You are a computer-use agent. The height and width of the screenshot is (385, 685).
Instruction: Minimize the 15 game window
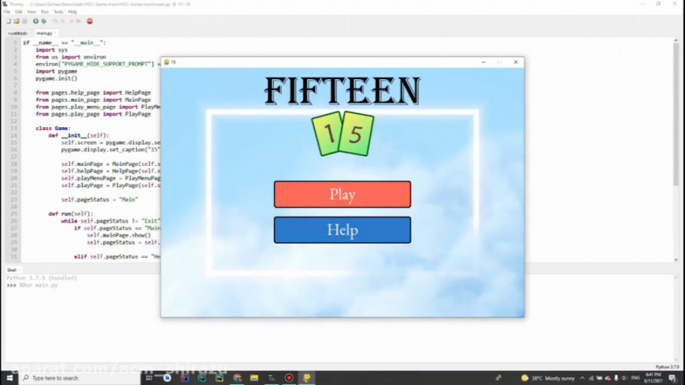(483, 62)
